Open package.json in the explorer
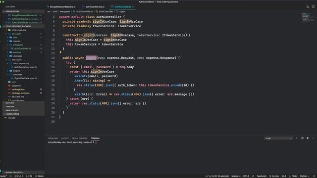Image resolution: width=317 pixels, height=178 pixels. tap(18, 89)
